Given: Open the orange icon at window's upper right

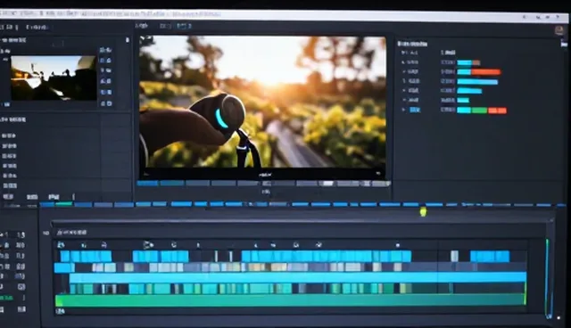Looking at the screenshot, I should [559, 30].
